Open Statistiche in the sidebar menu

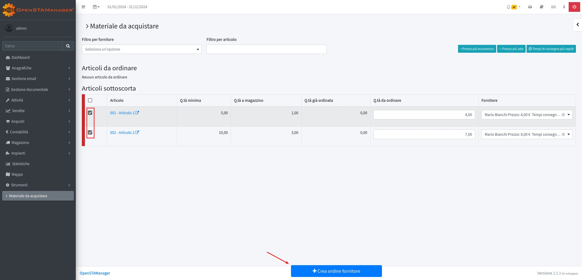21,164
